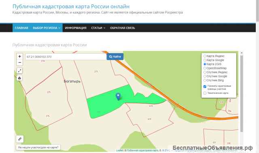Select Спутник Яндекс radio option
This screenshot has width=259, height=153.
[205, 72]
